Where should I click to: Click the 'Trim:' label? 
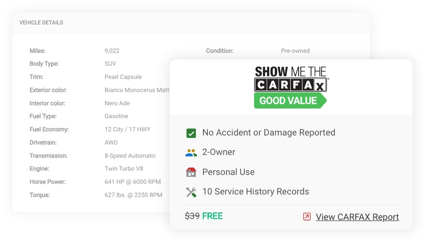click(x=36, y=77)
